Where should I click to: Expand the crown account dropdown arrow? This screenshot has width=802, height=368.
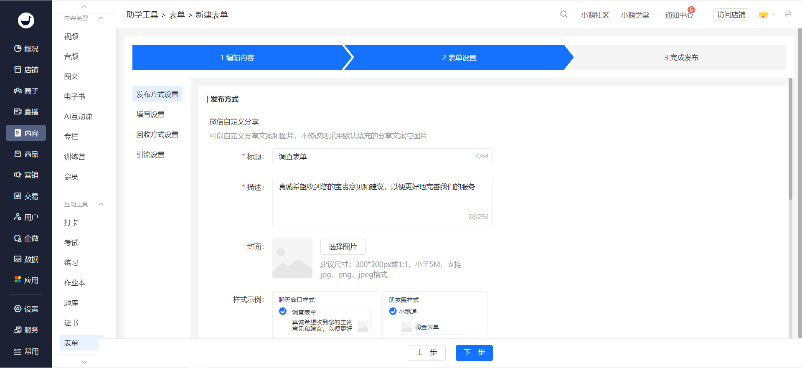click(774, 15)
